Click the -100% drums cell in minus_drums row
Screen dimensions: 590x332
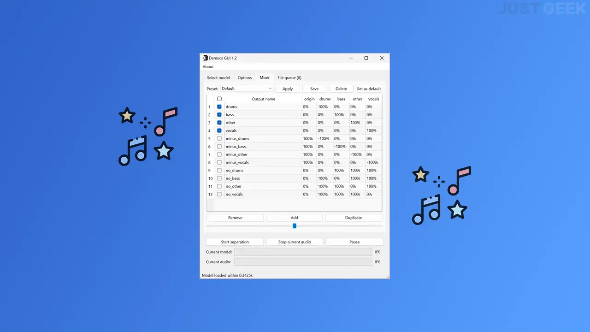tap(325, 138)
